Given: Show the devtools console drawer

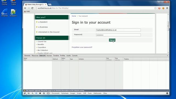Looking at the screenshot, I should point(29,93).
